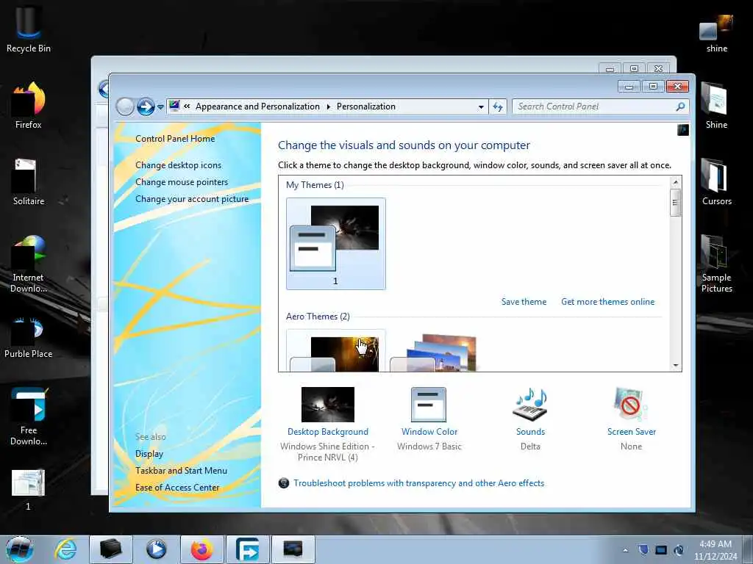Screen dimensions: 753x564
Task: Open Change mouse pointers link
Action: click(182, 182)
